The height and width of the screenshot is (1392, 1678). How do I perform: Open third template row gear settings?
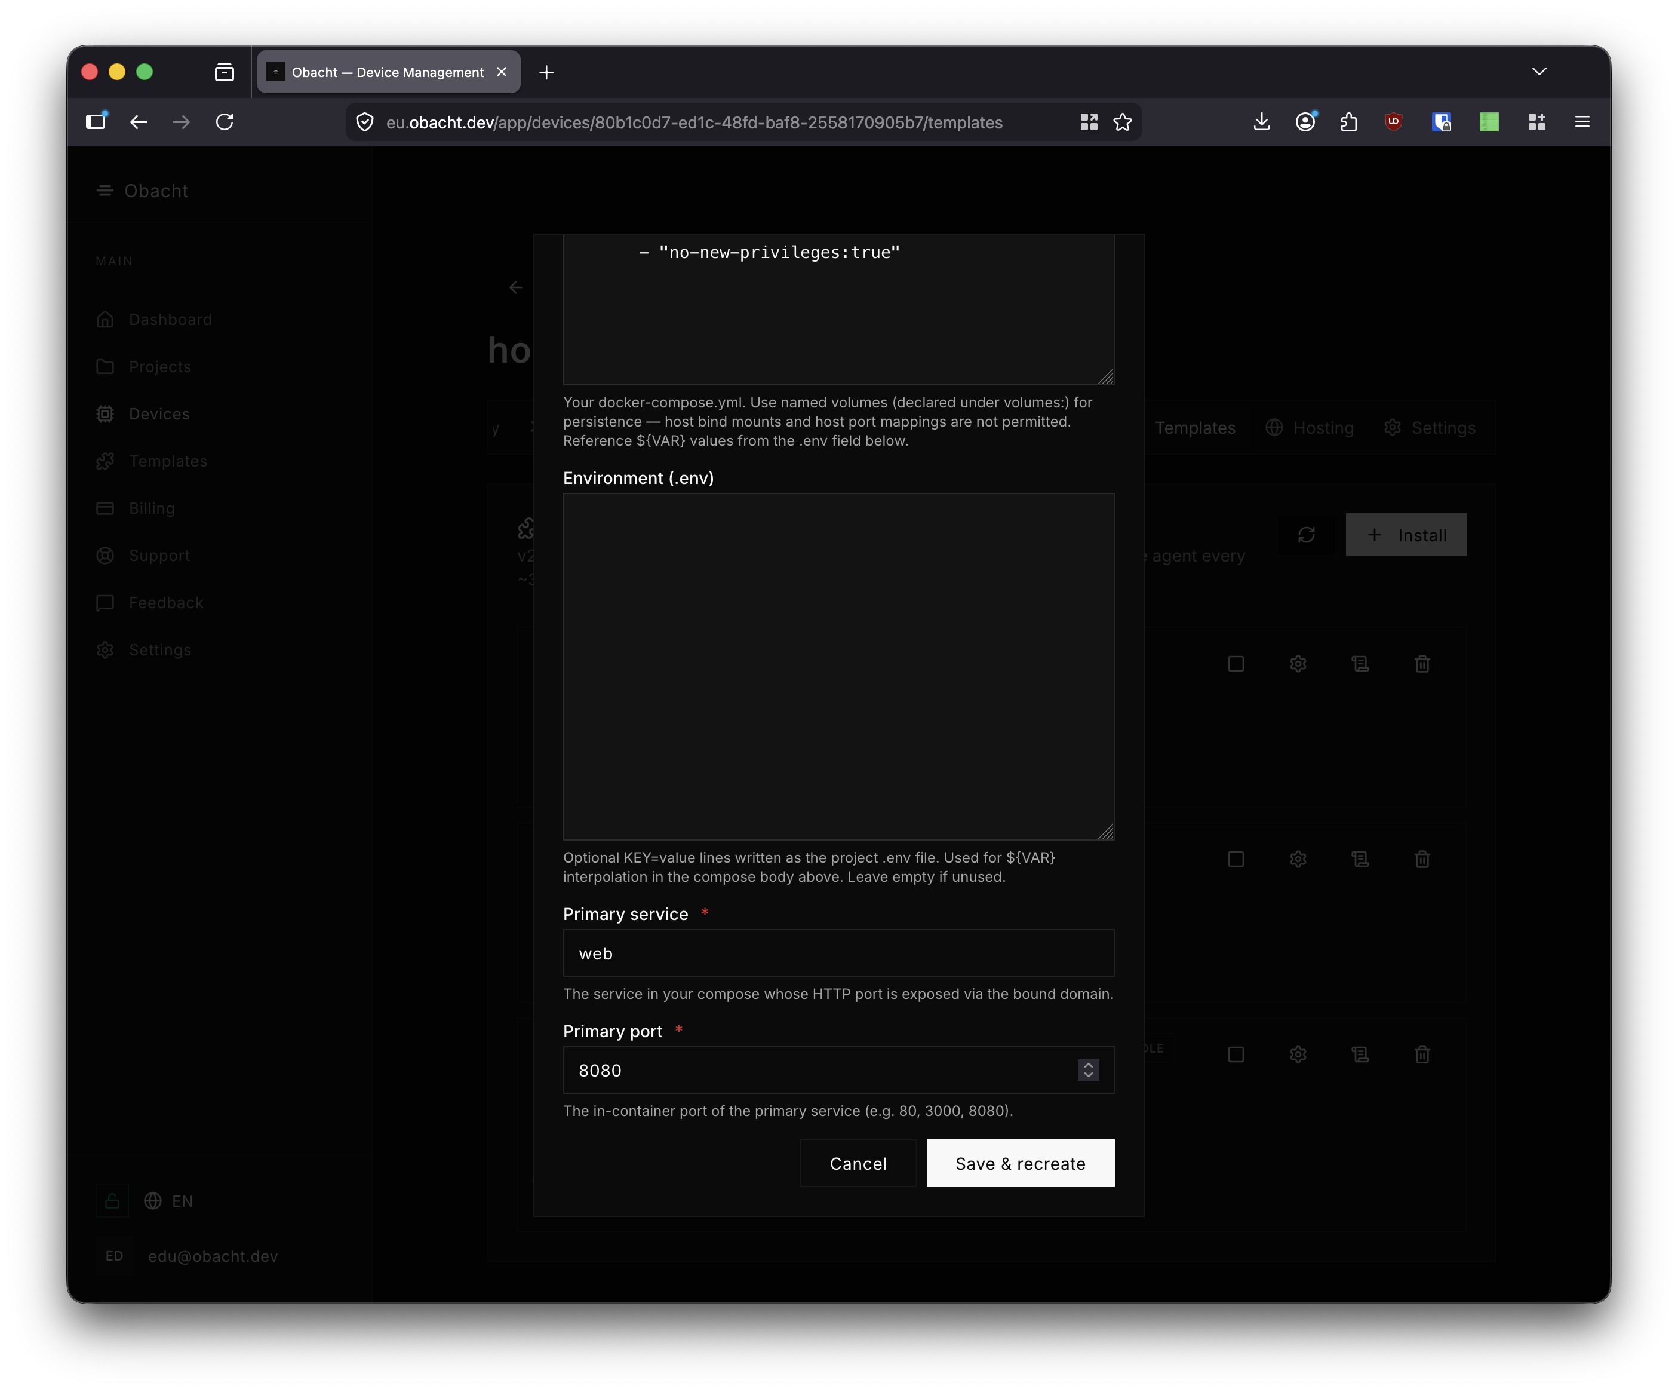tap(1298, 1054)
